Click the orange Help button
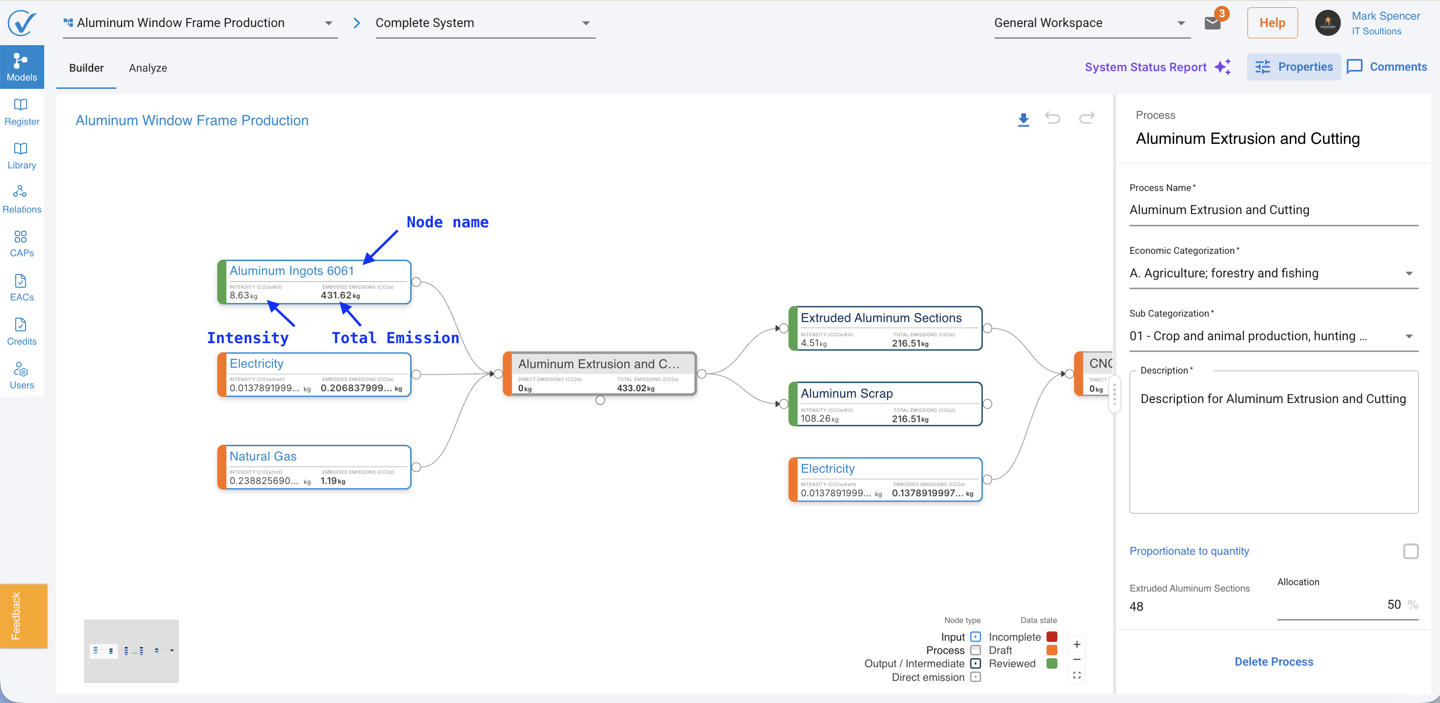Viewport: 1440px width, 703px height. 1272,23
